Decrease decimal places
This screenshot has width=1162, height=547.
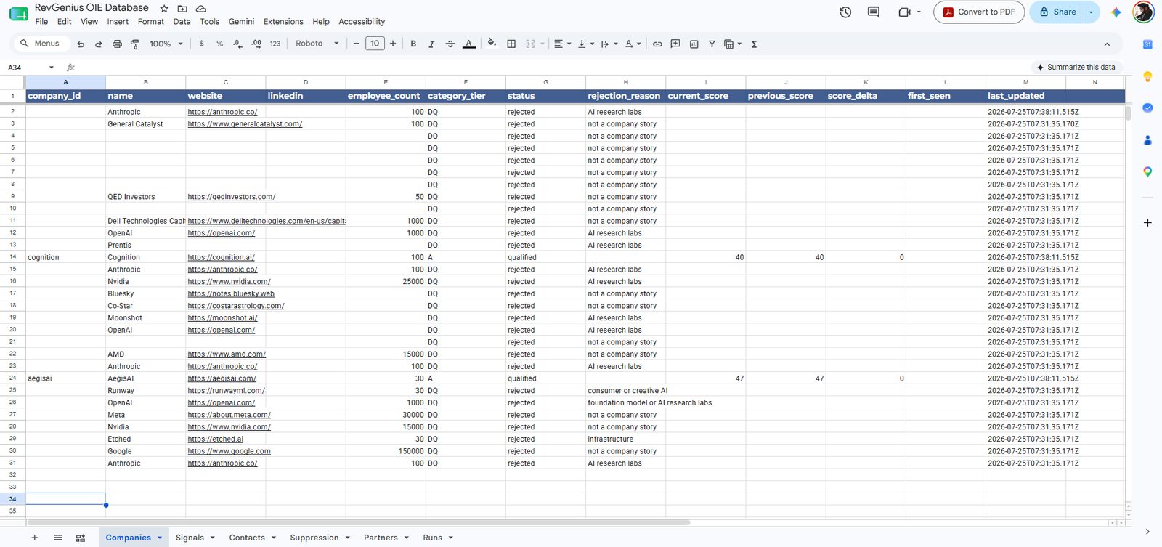click(x=237, y=44)
